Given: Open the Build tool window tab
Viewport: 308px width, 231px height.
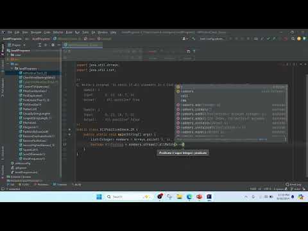Looking at the screenshot, I should [76, 184].
